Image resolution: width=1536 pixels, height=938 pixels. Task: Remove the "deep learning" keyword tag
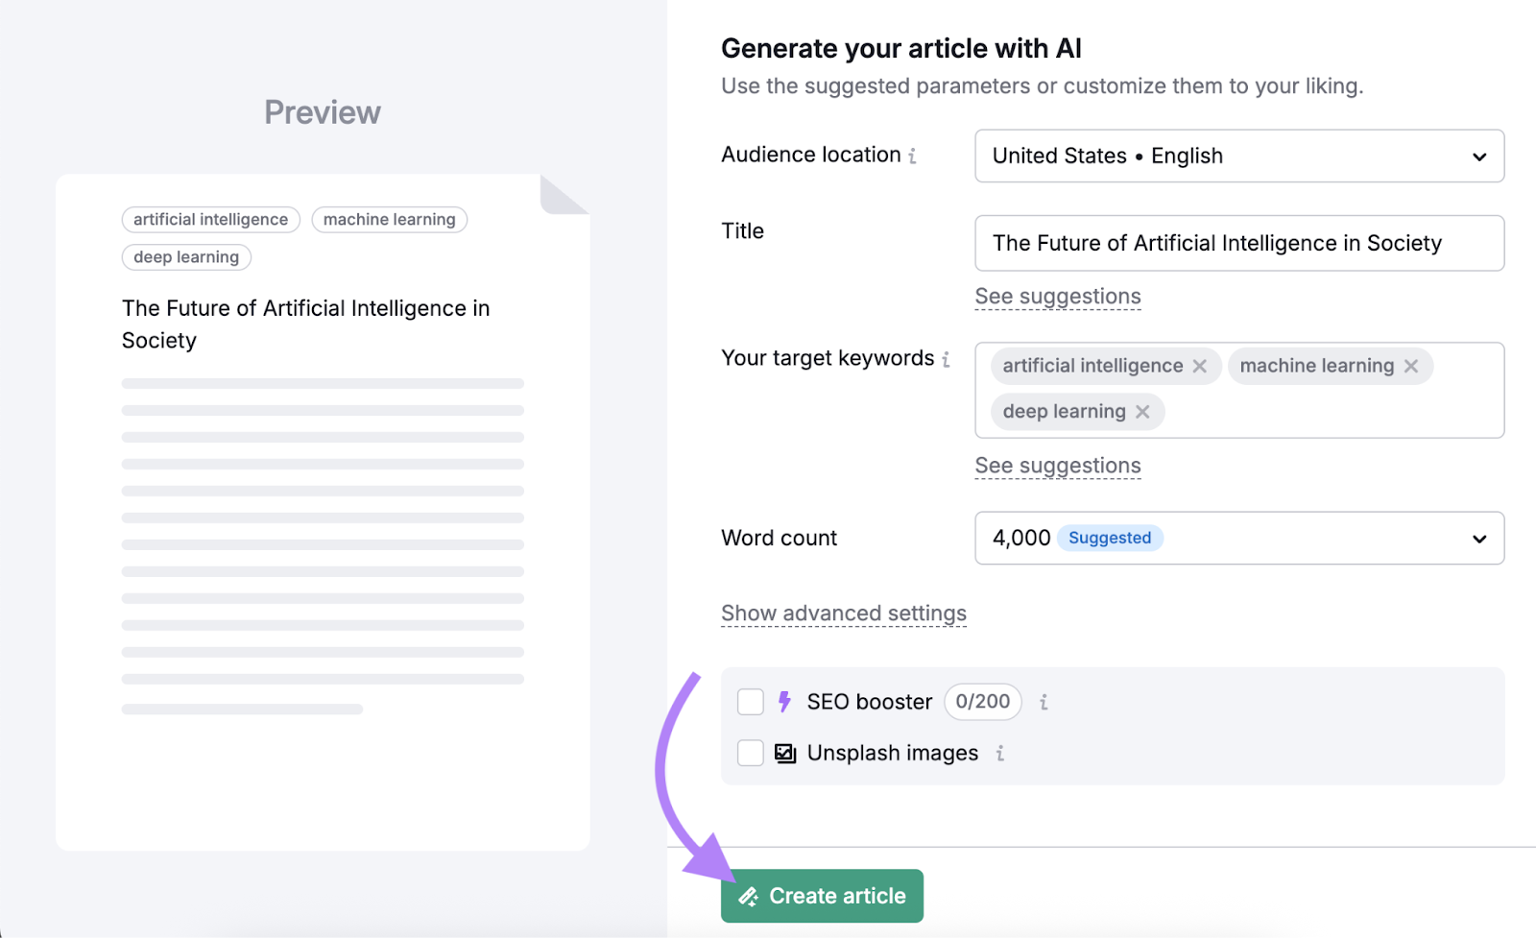(x=1142, y=411)
